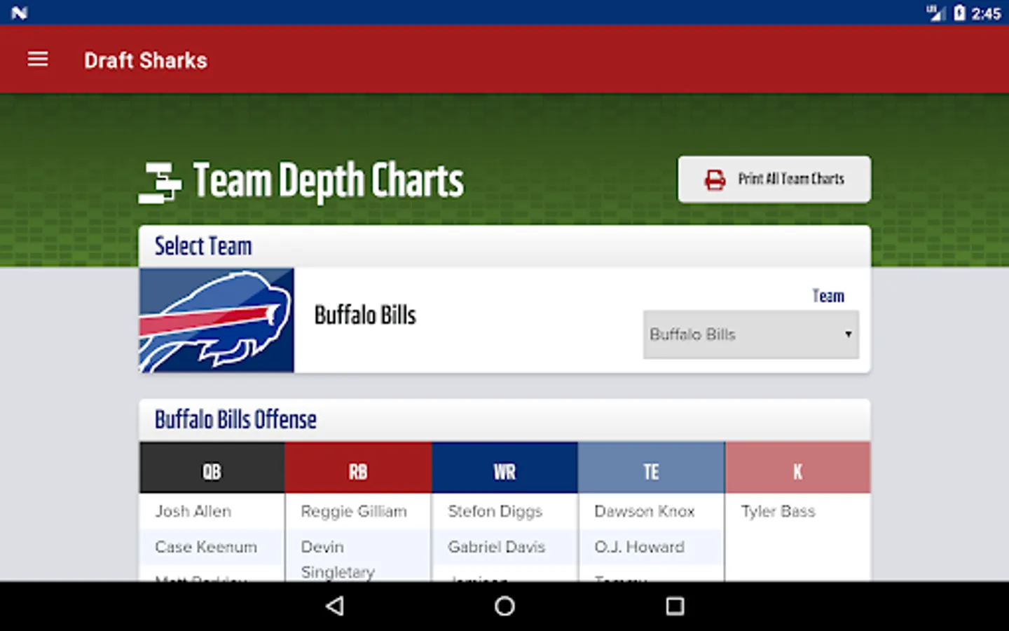The height and width of the screenshot is (631, 1009).
Task: Click player Reggie Gilliam
Action: coord(354,512)
